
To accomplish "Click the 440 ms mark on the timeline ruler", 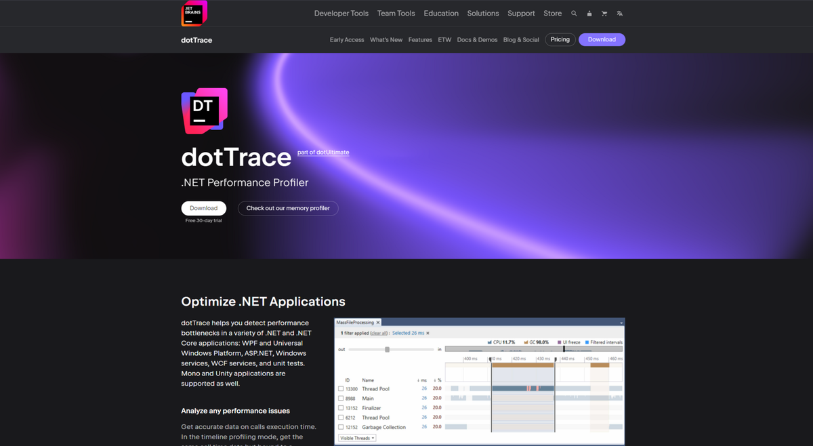I will click(567, 359).
